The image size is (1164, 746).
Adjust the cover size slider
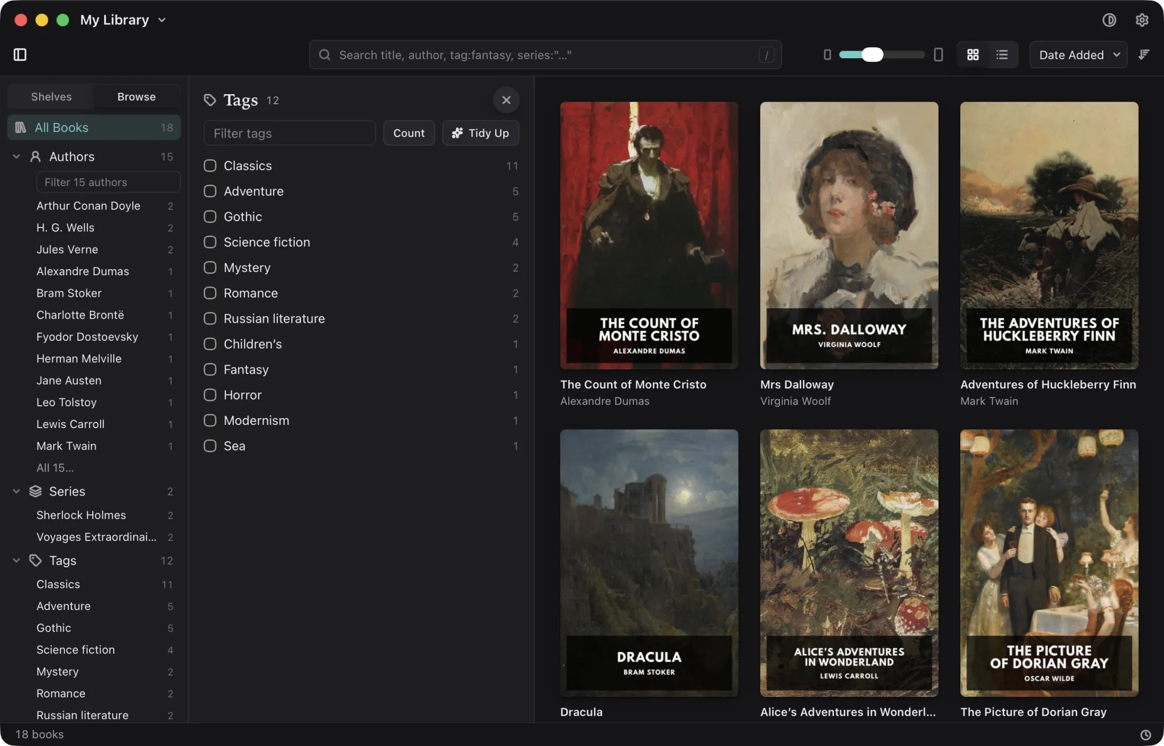tap(872, 54)
